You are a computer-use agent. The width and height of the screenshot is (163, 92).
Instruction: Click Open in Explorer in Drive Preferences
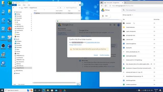(86, 36)
